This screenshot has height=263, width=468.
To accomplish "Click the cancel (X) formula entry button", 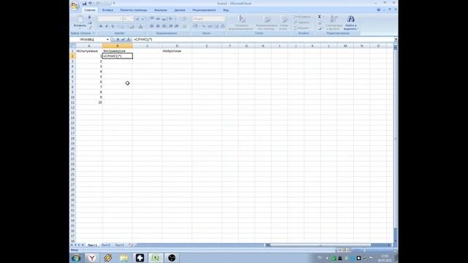I will [x=118, y=39].
